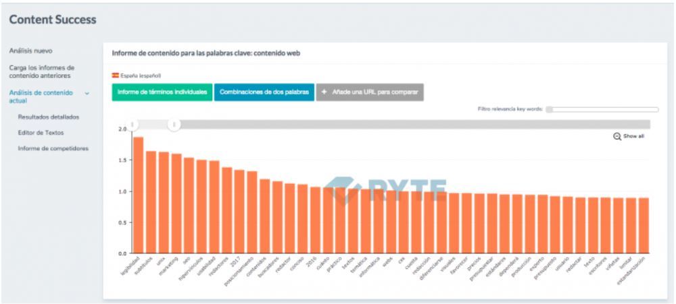676x304 pixels.
Task: Click the grey chart range scrollbar track
Action: pos(414,124)
